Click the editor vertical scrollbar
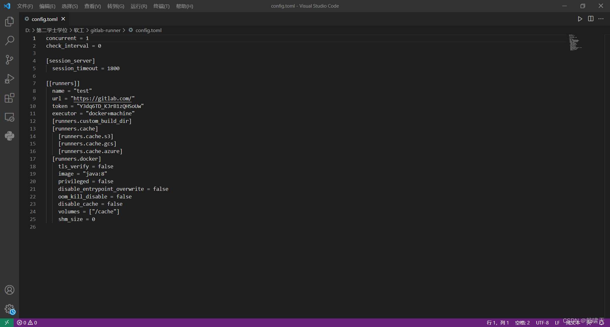The image size is (610, 327). pyautogui.click(x=607, y=176)
